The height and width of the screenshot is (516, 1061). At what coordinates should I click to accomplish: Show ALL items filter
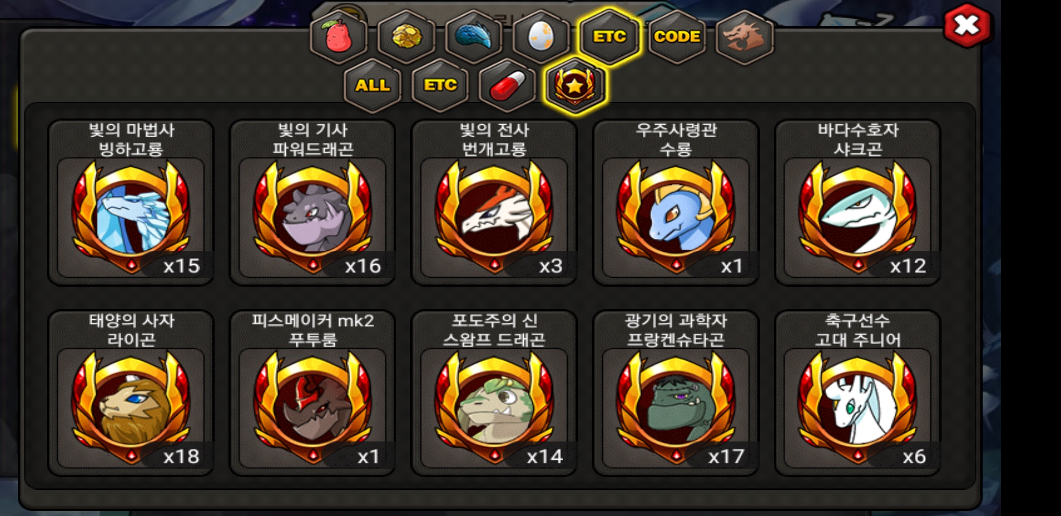pos(372,86)
